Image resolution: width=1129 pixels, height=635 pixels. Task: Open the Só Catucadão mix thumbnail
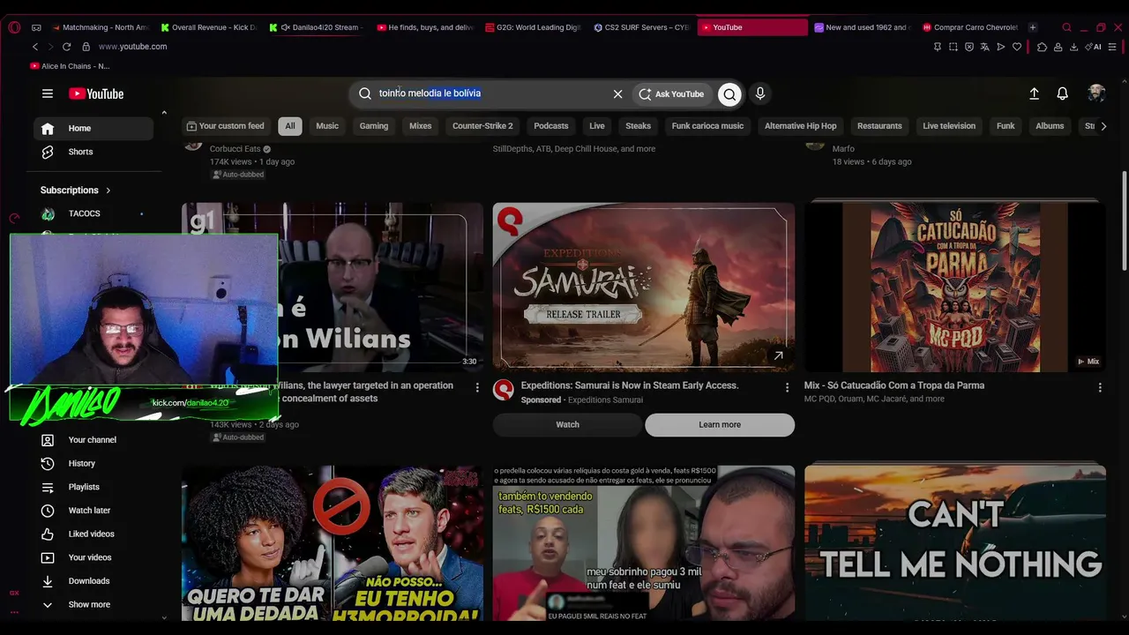click(x=955, y=288)
